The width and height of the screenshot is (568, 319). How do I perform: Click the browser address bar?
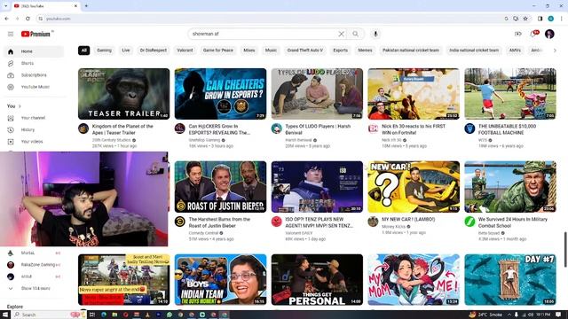tap(270, 19)
